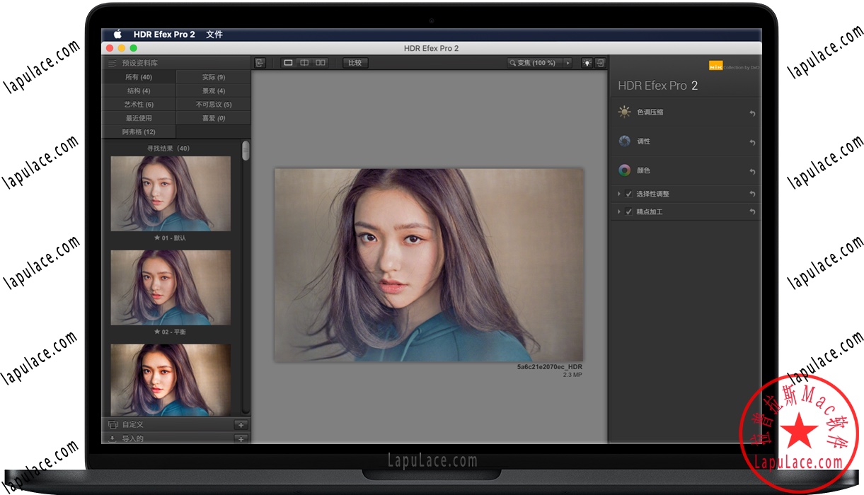Click the preset library list icon beside 预设资料库
This screenshot has height=495, width=864.
113,62
